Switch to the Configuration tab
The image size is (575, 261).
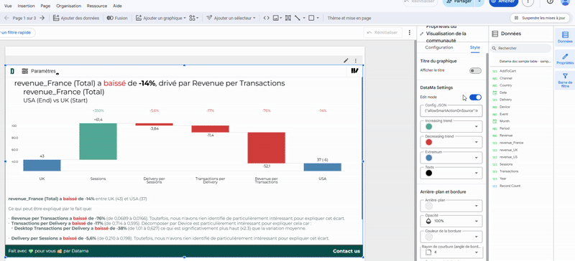coord(439,47)
